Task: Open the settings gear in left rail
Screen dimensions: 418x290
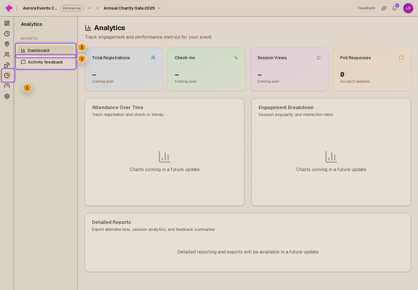Action: (7, 96)
